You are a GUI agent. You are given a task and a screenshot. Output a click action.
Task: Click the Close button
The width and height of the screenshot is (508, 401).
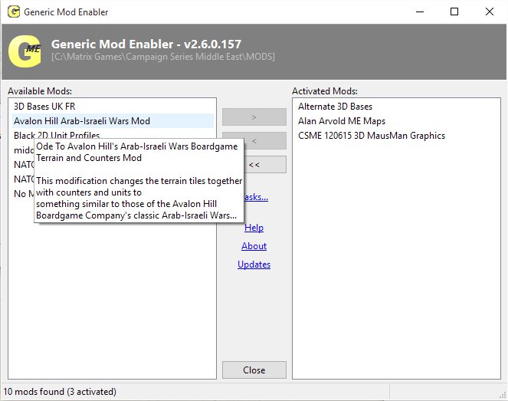coord(254,370)
